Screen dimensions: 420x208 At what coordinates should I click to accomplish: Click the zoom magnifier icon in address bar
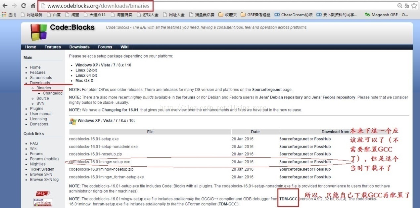400,6
